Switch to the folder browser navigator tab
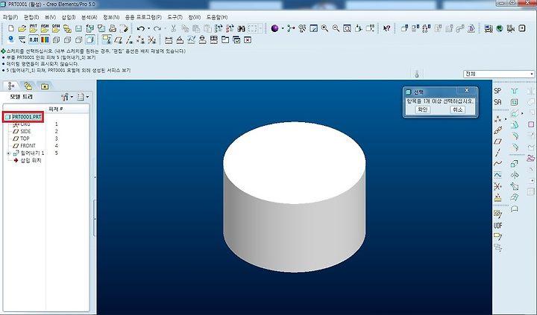 28,86
